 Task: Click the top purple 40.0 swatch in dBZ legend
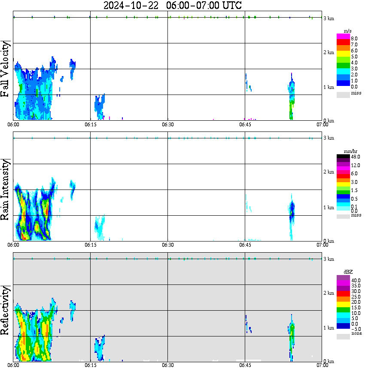(343, 278)
